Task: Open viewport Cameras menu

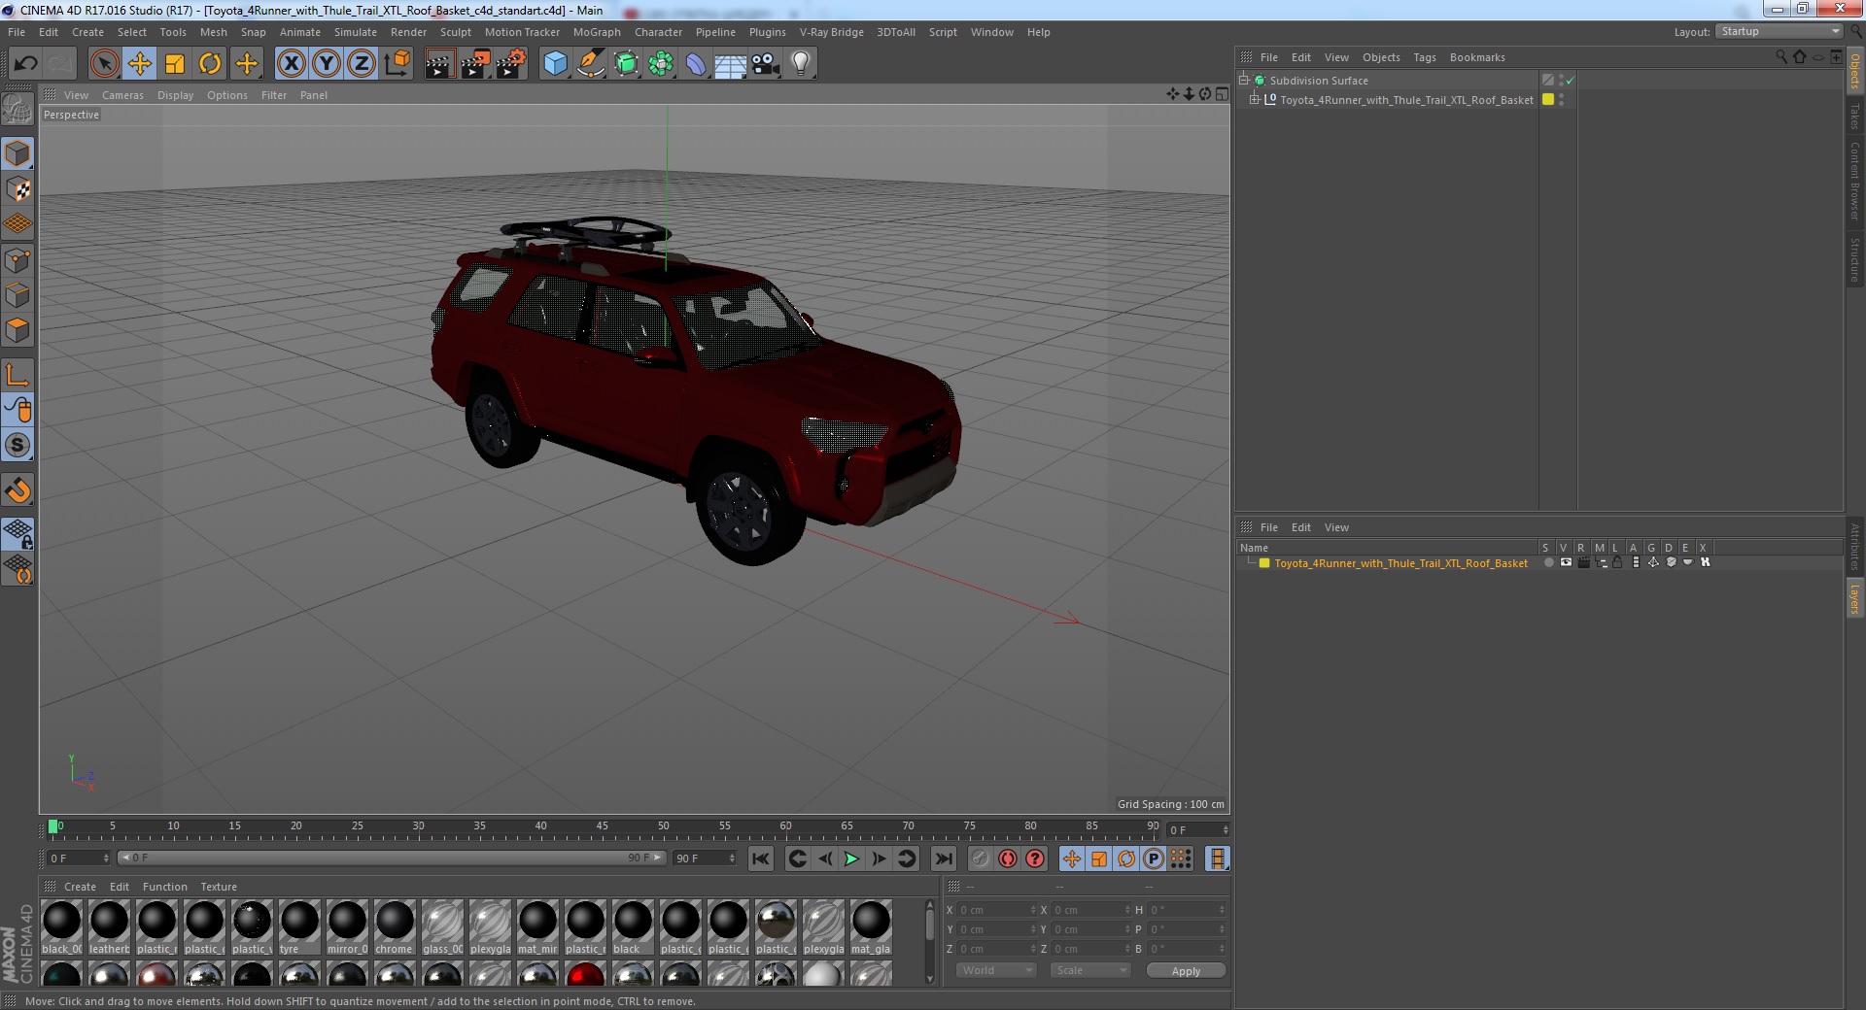Action: 122,95
